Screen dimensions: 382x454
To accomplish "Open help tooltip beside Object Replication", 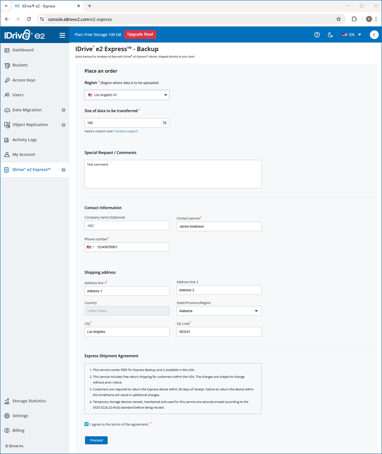I will (63, 125).
